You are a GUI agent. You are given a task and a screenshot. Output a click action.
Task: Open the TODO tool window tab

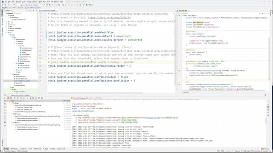pyautogui.click(x=53, y=149)
